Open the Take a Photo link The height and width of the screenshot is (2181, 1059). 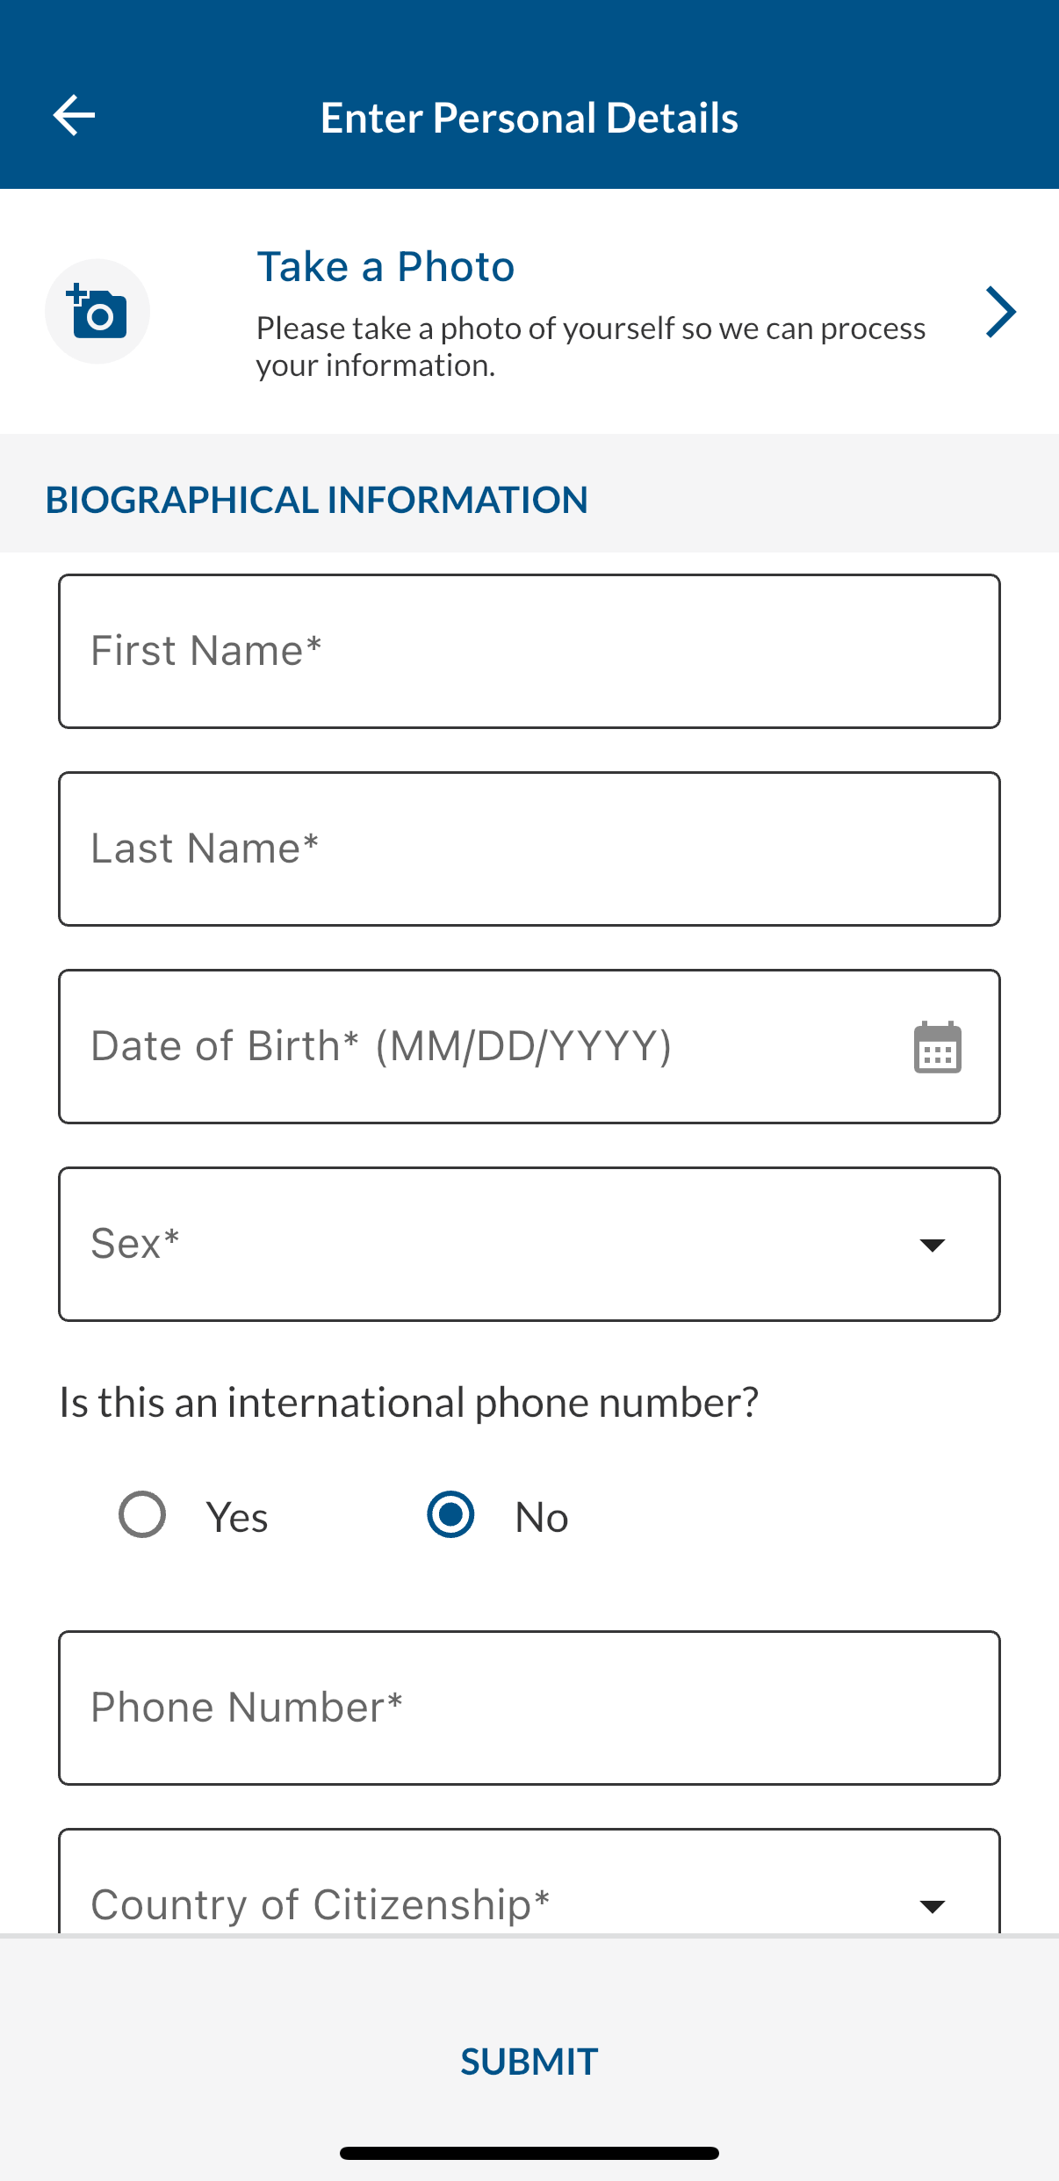coord(385,267)
